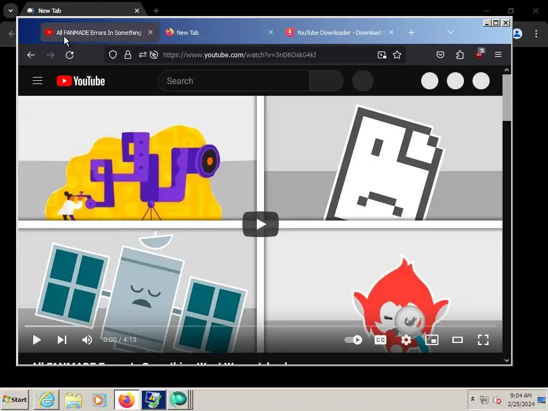Open the Firefox hamburger application menu
548x411 pixels.
[x=498, y=55]
